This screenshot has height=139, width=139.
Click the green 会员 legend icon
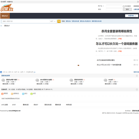coord(32,94)
